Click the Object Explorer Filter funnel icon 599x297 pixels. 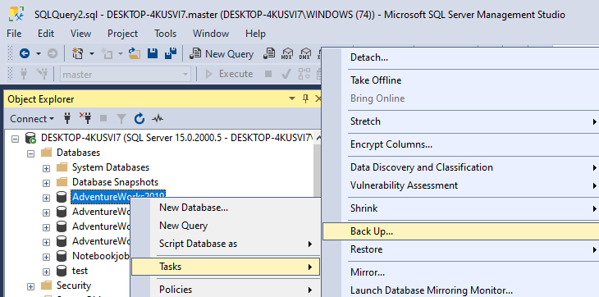pos(121,119)
